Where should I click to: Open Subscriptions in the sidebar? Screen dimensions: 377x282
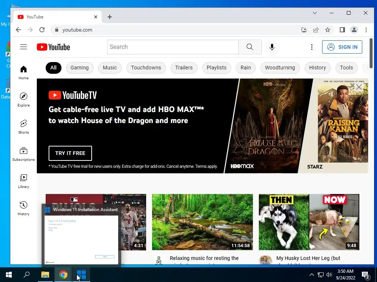click(24, 154)
